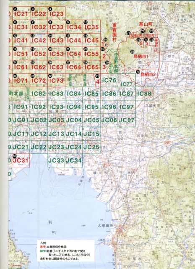
Task: Select the green JC03 grid cell
Action: point(56,120)
